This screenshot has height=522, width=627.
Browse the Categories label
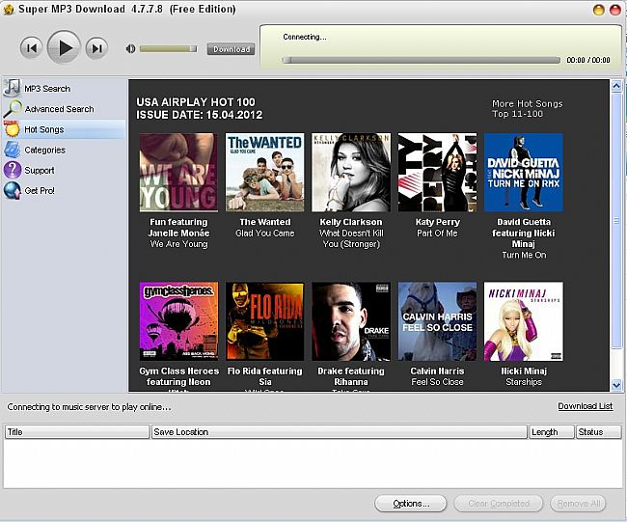(44, 150)
